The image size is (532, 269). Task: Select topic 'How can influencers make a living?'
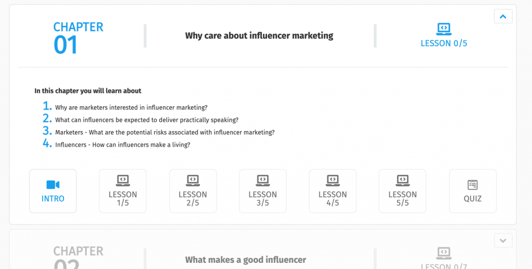click(141, 145)
